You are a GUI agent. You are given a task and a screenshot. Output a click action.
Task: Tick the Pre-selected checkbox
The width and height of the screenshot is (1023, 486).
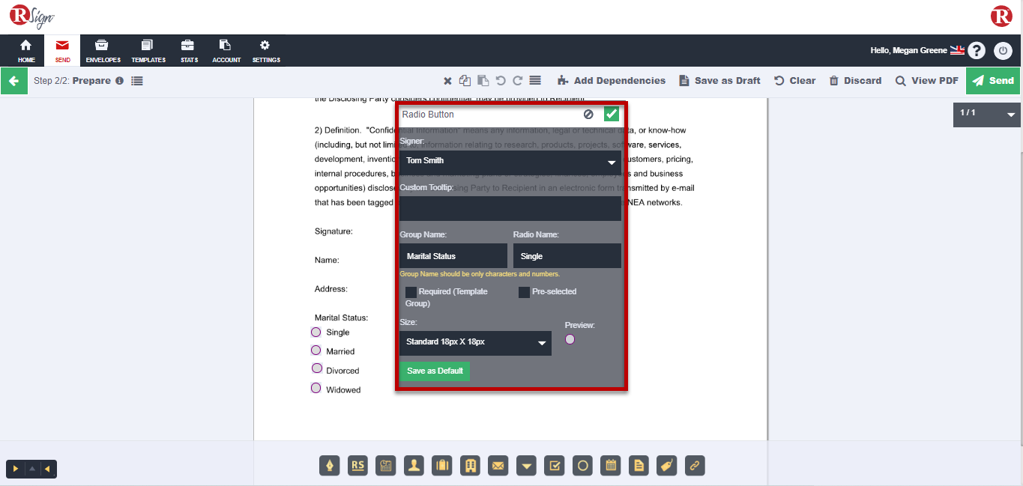pyautogui.click(x=524, y=292)
